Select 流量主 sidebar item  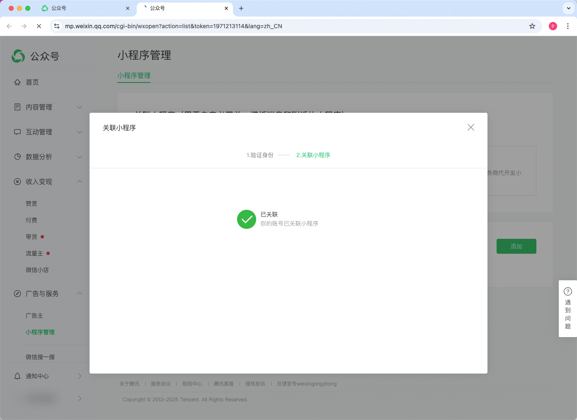34,253
